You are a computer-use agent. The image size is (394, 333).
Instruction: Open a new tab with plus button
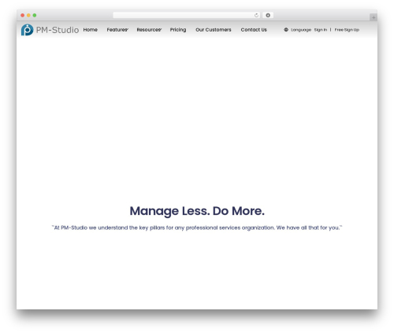click(x=374, y=17)
